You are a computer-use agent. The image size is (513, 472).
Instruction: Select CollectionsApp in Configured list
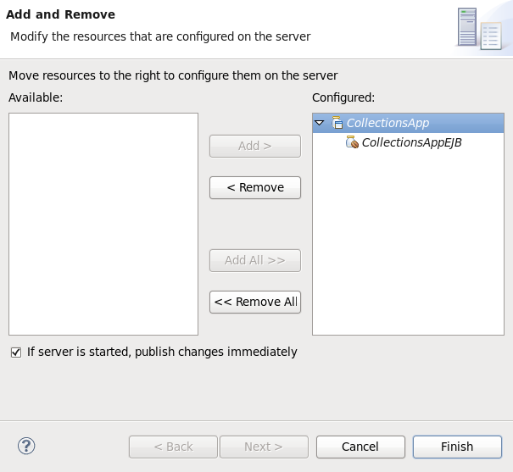[x=388, y=123]
